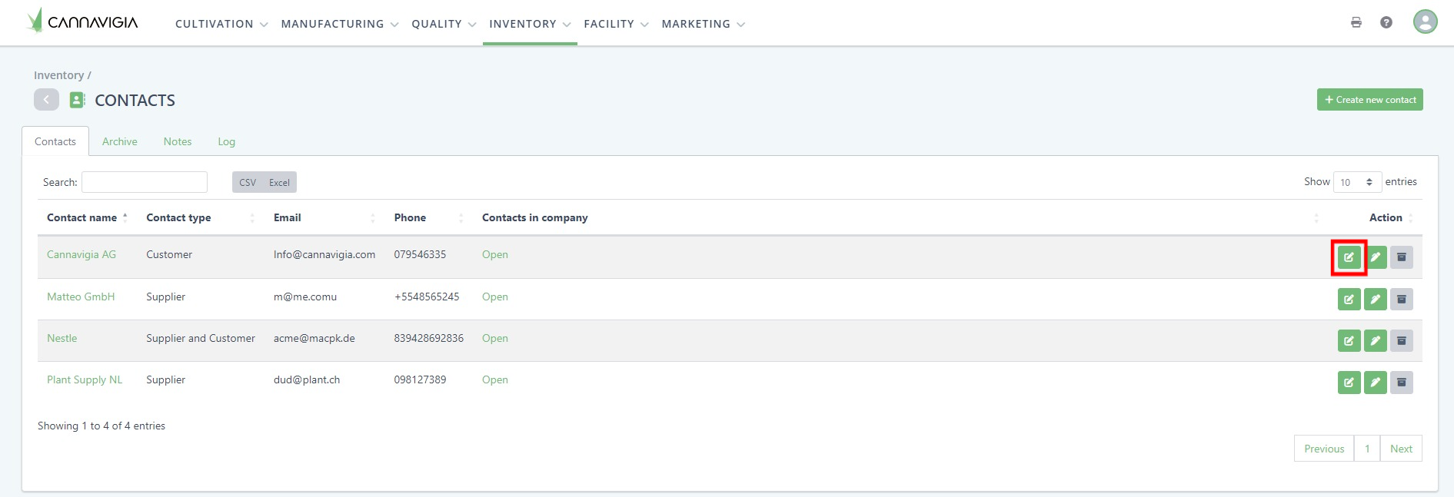Click the pencil edit icon for Matteo GmbH

(x=1375, y=299)
